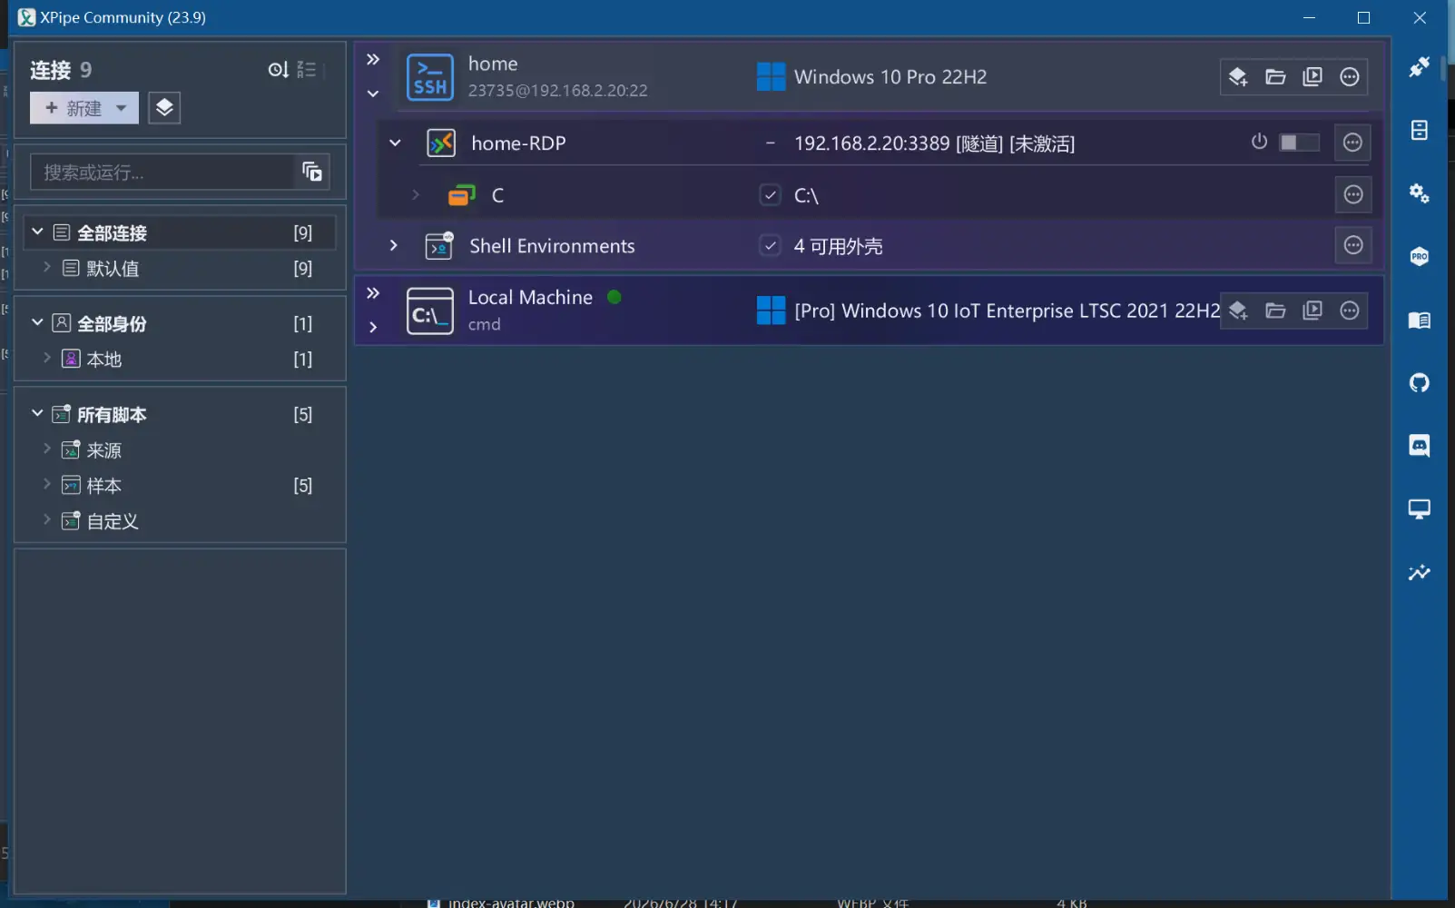Expand the 默认值 subcategory
The image size is (1455, 908).
(47, 267)
